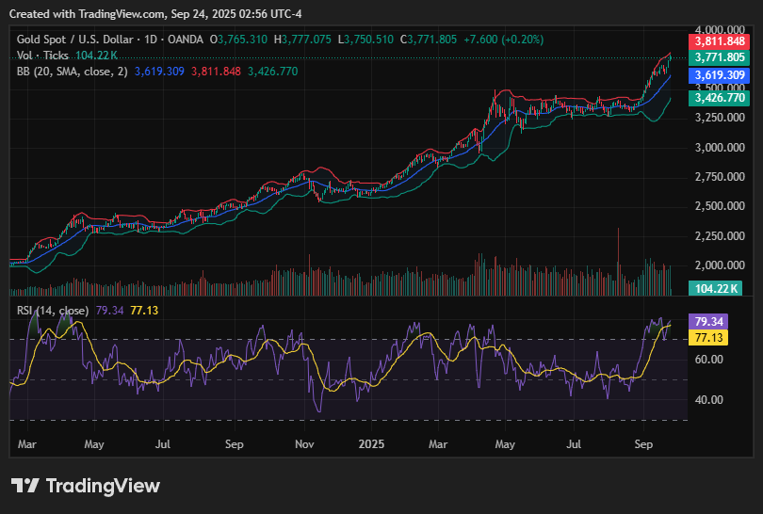Viewport: 763px width, 514px height.
Task: Click the 3,250.000 price axis label
Action: pos(720,118)
